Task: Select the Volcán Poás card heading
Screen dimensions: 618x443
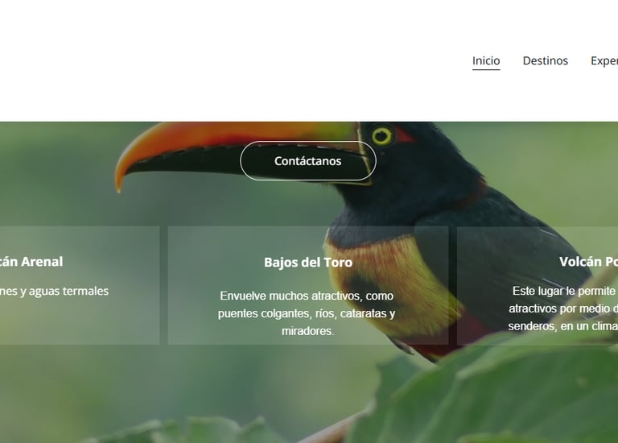Action: [588, 262]
